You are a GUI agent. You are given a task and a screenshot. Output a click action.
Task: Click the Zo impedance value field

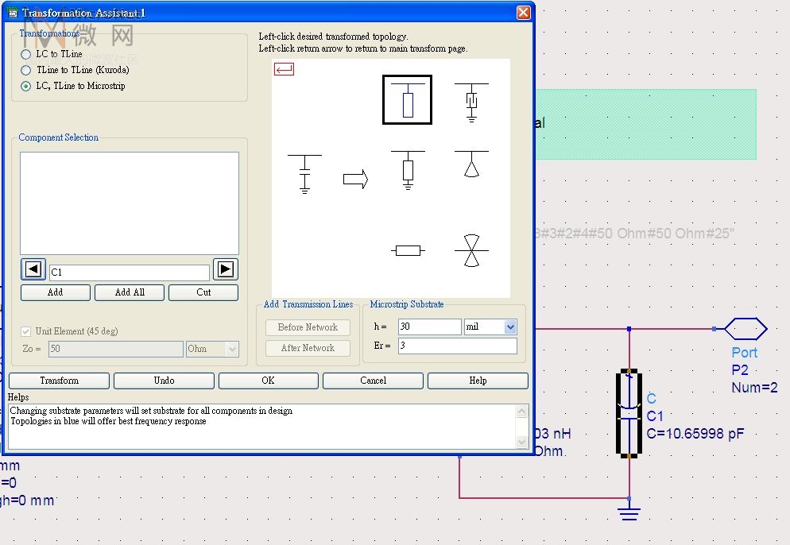click(116, 349)
